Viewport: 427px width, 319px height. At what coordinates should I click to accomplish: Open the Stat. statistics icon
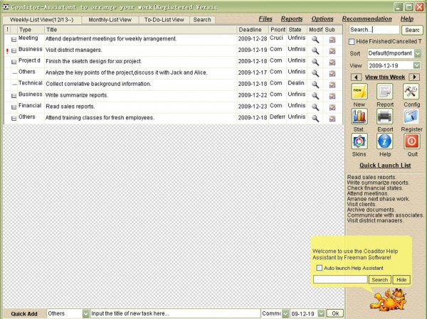click(x=359, y=117)
